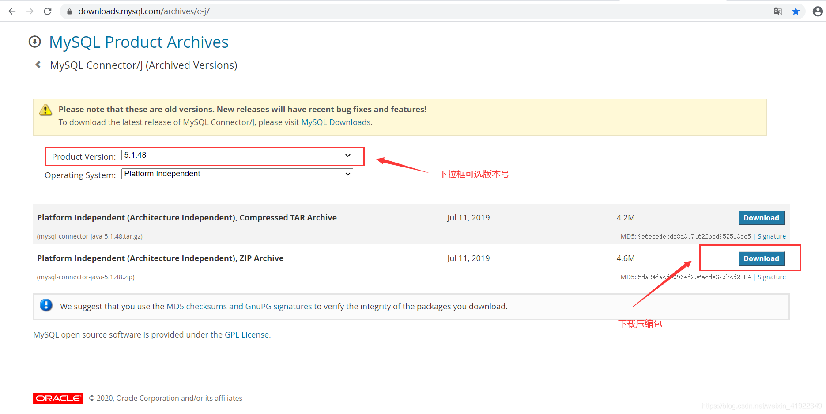Click the yellow warning triangle icon
Image resolution: width=826 pixels, height=414 pixels.
[x=45, y=110]
